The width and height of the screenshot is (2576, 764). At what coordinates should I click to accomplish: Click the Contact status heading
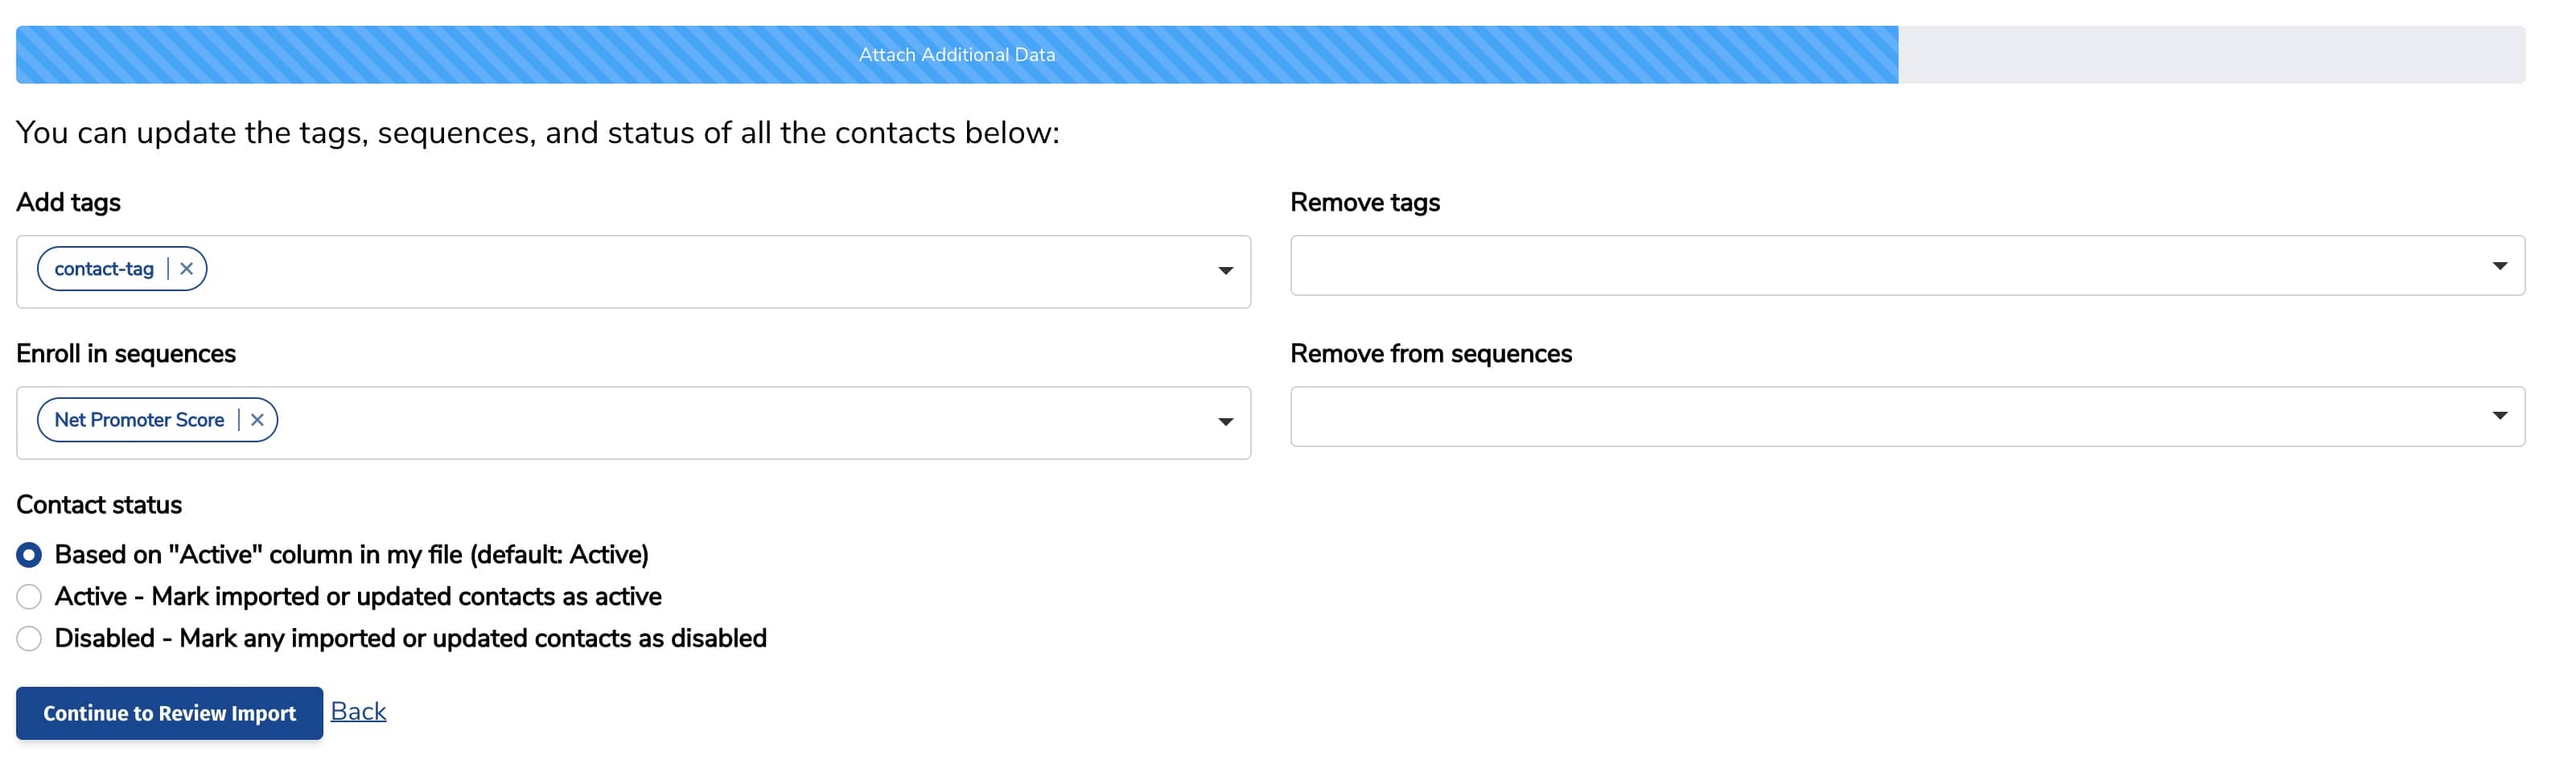click(99, 505)
